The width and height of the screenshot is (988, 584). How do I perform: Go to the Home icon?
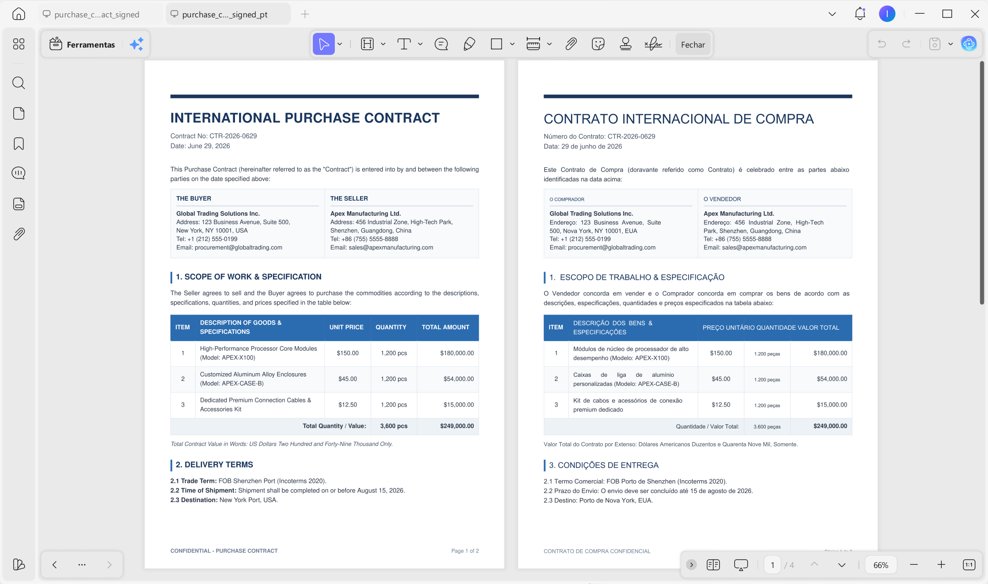pyautogui.click(x=18, y=14)
